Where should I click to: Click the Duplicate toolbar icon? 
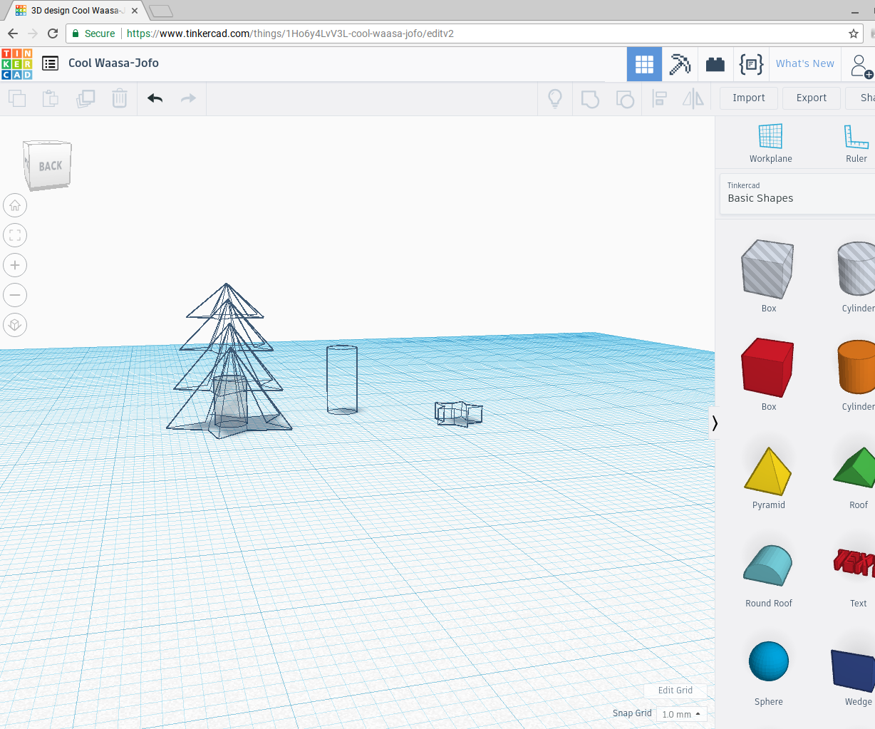tap(86, 98)
